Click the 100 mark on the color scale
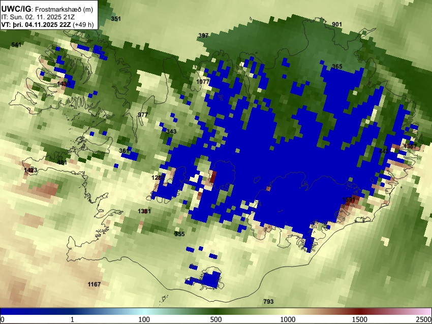The width and height of the screenshot is (432, 324). coord(144,319)
